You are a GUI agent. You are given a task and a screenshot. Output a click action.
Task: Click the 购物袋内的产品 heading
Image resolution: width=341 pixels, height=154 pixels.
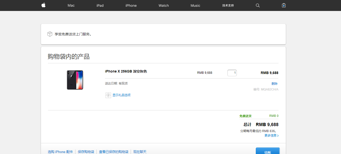[x=69, y=57]
